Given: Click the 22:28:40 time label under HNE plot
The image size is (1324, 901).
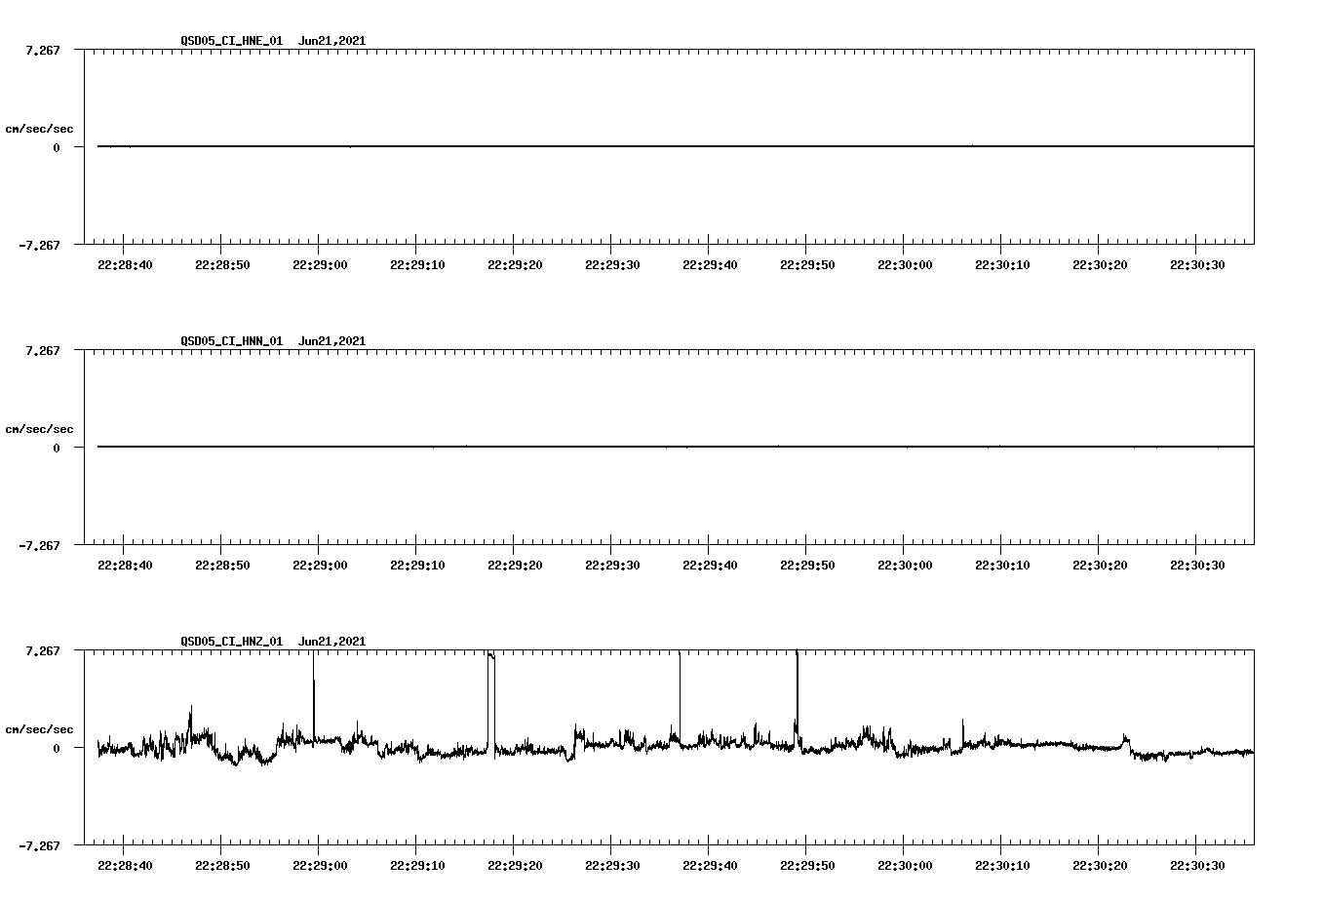Looking at the screenshot, I should pos(125,265).
